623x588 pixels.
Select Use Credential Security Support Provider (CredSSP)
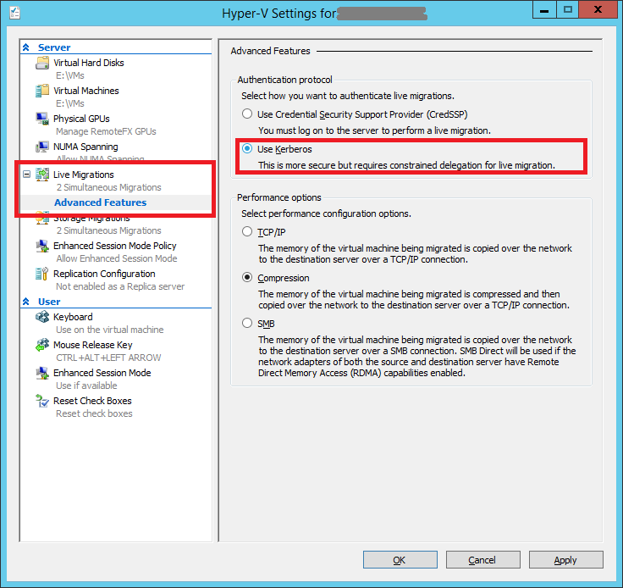247,114
